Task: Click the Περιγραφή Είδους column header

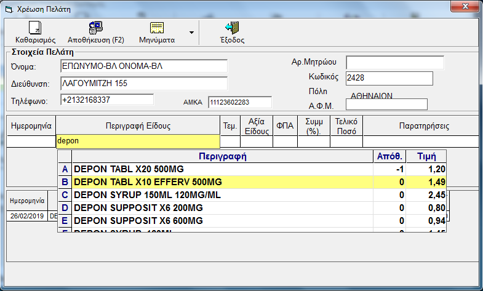Action: pos(138,126)
